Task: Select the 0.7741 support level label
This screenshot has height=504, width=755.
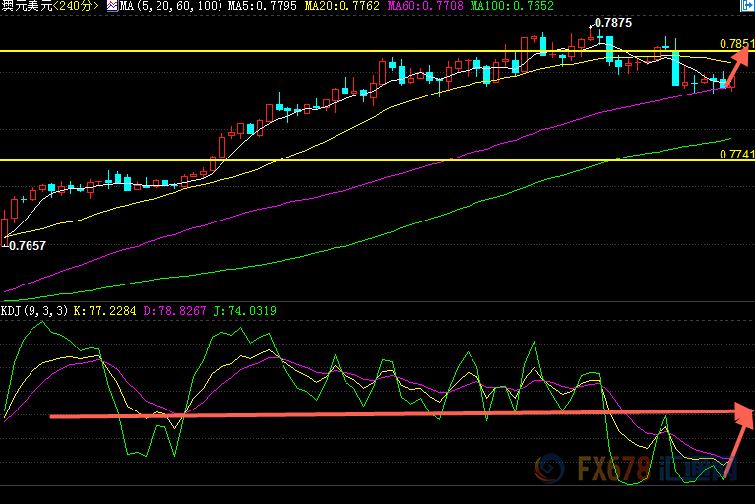Action: (735, 155)
